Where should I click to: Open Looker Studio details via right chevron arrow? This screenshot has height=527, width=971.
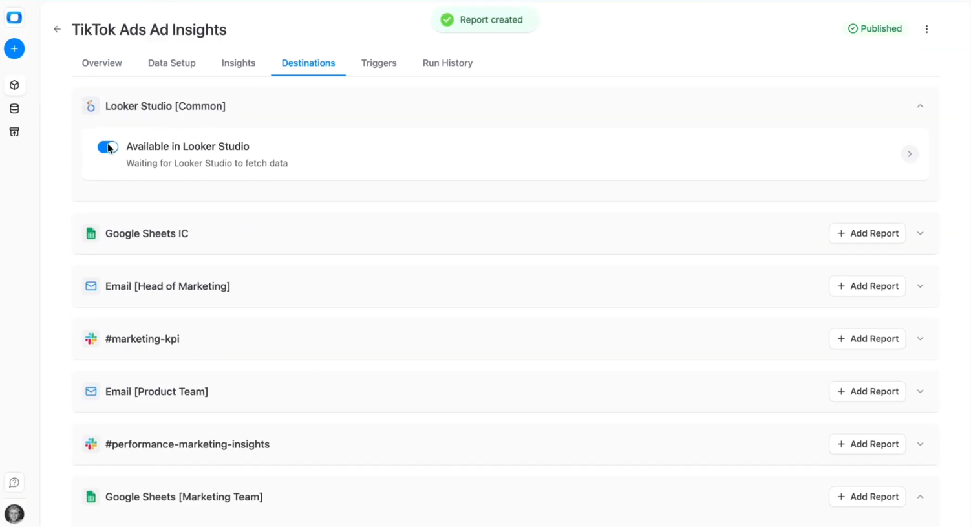(910, 154)
